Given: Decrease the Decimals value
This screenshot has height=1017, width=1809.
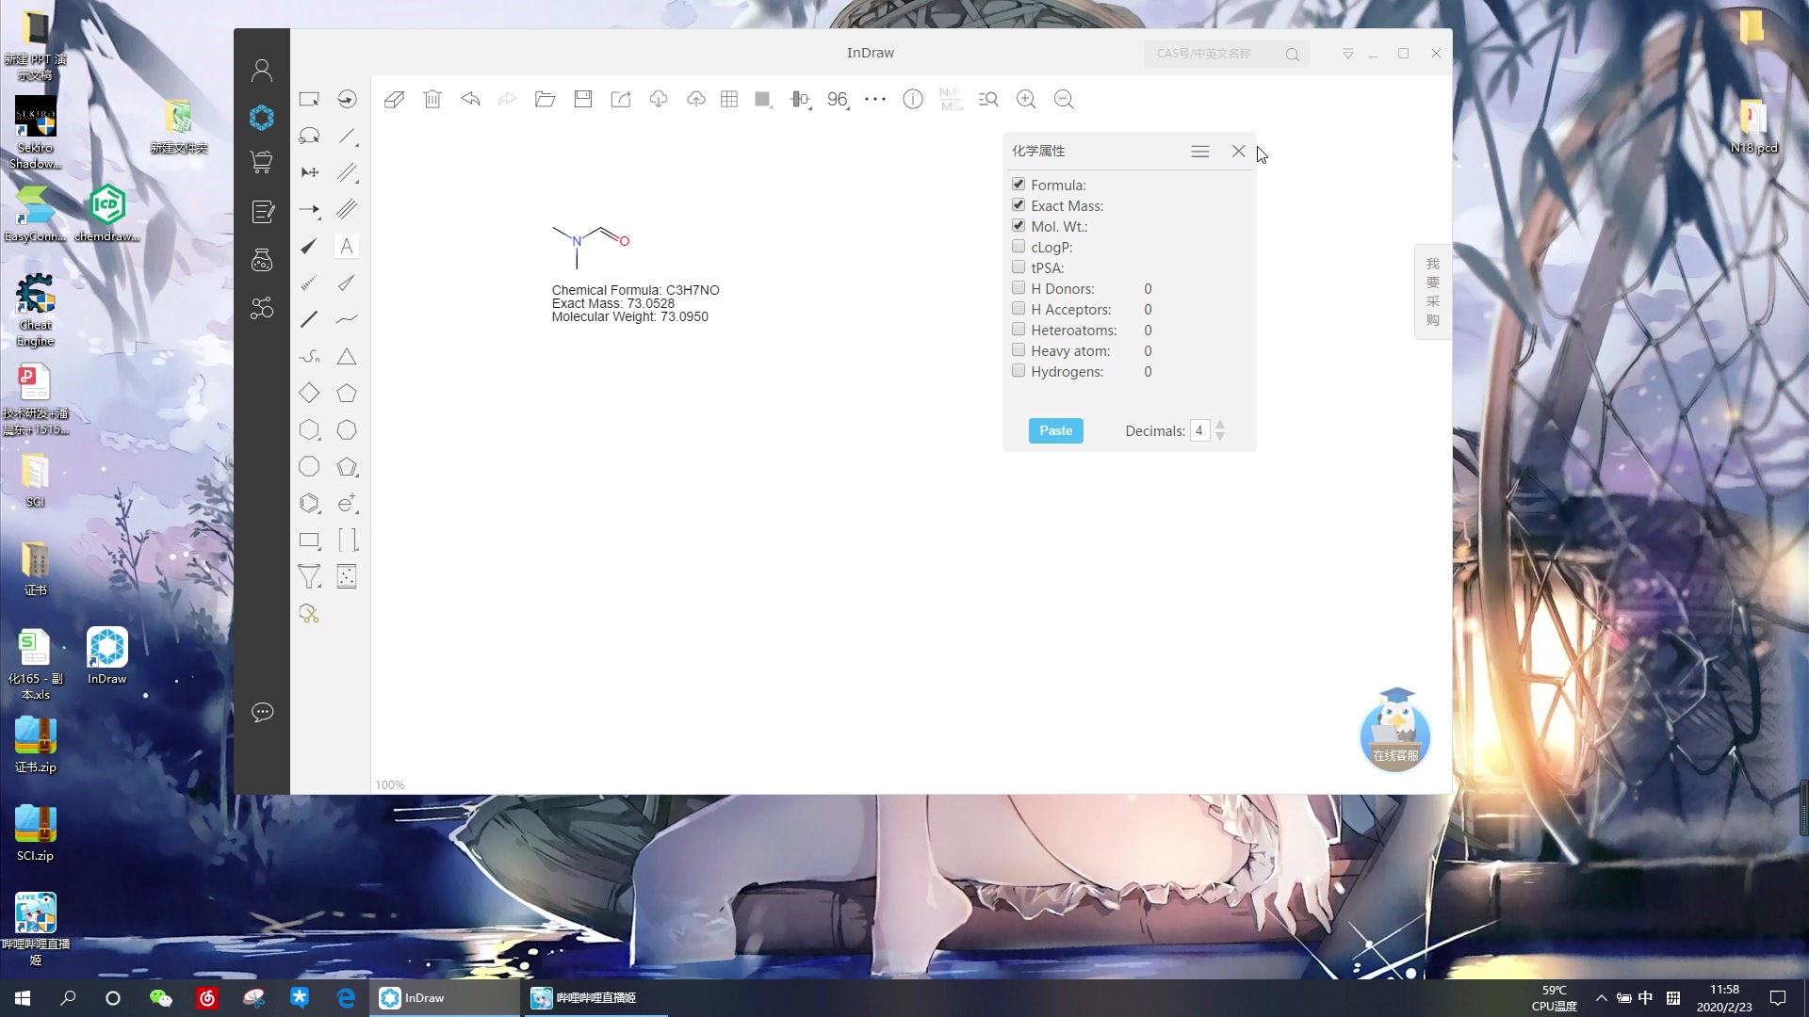Looking at the screenshot, I should click(x=1220, y=437).
